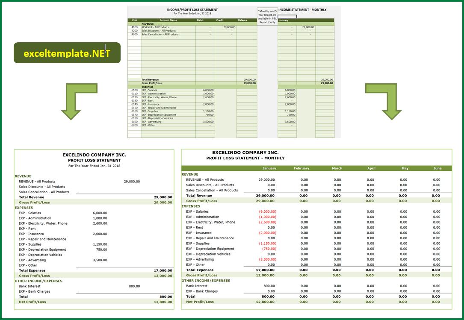Click 'EXP - Depreciation Vehicles' in the left statement
The width and height of the screenshot is (464, 320).
40,255
